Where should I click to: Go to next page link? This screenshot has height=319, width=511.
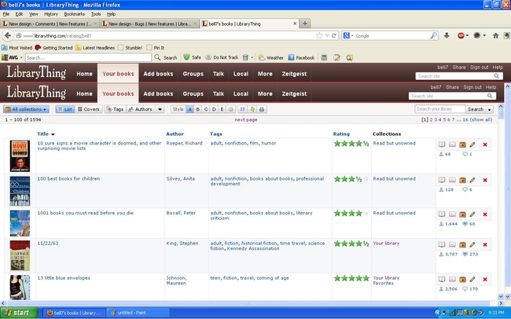(x=246, y=120)
